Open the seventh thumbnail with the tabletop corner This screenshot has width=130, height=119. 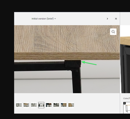click(x=64, y=105)
